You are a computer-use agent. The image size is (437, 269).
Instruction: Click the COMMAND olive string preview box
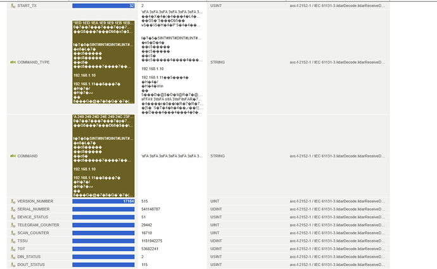click(x=103, y=155)
